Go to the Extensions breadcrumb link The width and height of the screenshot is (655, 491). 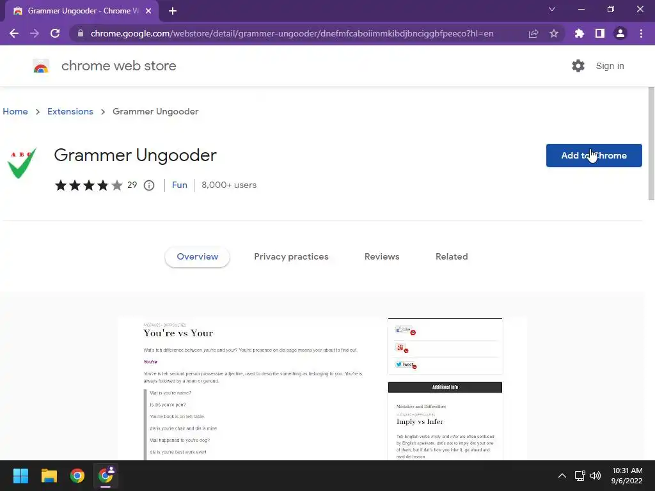(70, 111)
